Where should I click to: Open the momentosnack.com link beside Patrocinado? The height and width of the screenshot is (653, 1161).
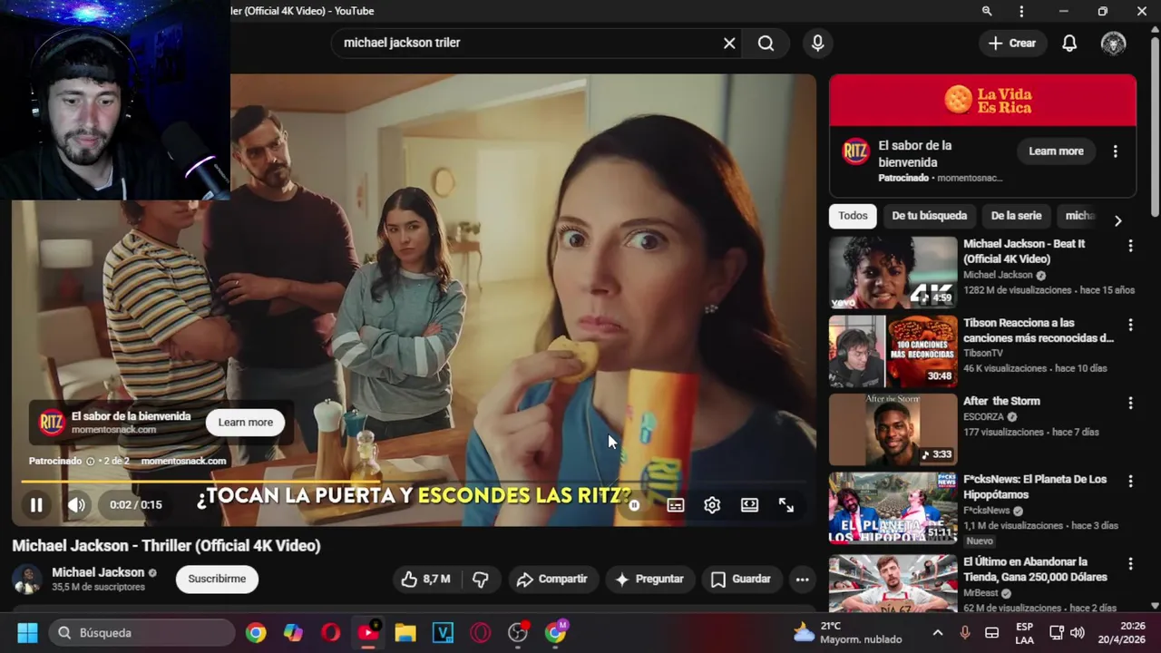click(x=183, y=461)
